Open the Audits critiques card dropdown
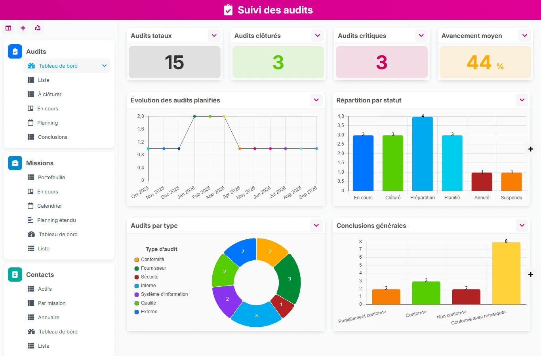 421,36
